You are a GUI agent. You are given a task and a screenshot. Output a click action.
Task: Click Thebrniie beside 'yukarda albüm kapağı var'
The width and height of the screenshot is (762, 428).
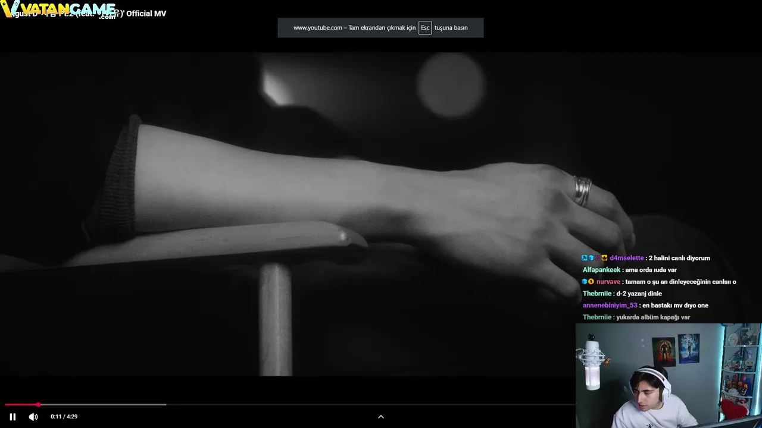(x=597, y=317)
